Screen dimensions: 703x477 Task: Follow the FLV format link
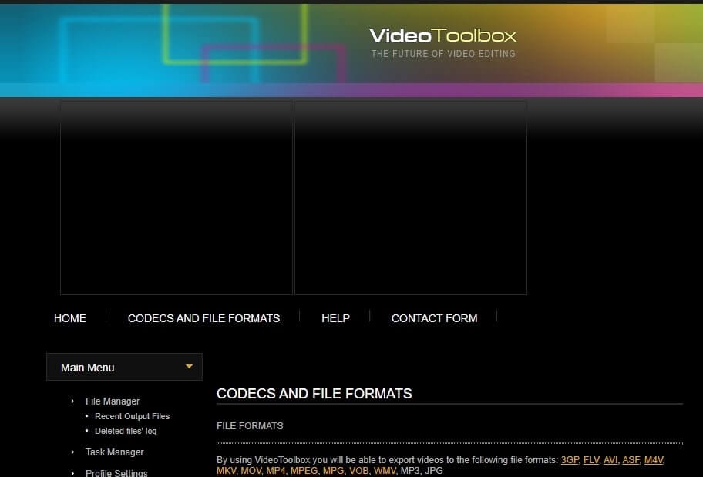(x=591, y=460)
